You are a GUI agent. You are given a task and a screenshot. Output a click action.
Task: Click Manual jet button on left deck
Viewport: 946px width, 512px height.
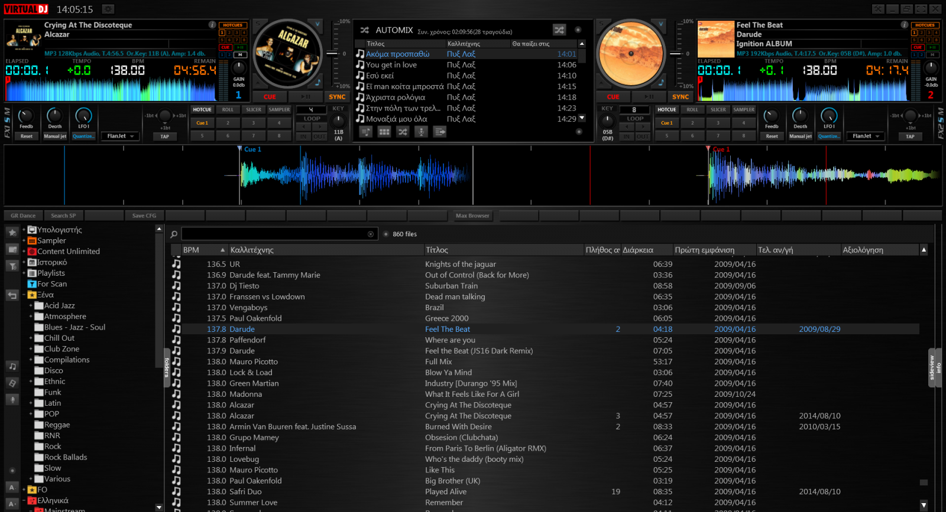click(55, 136)
